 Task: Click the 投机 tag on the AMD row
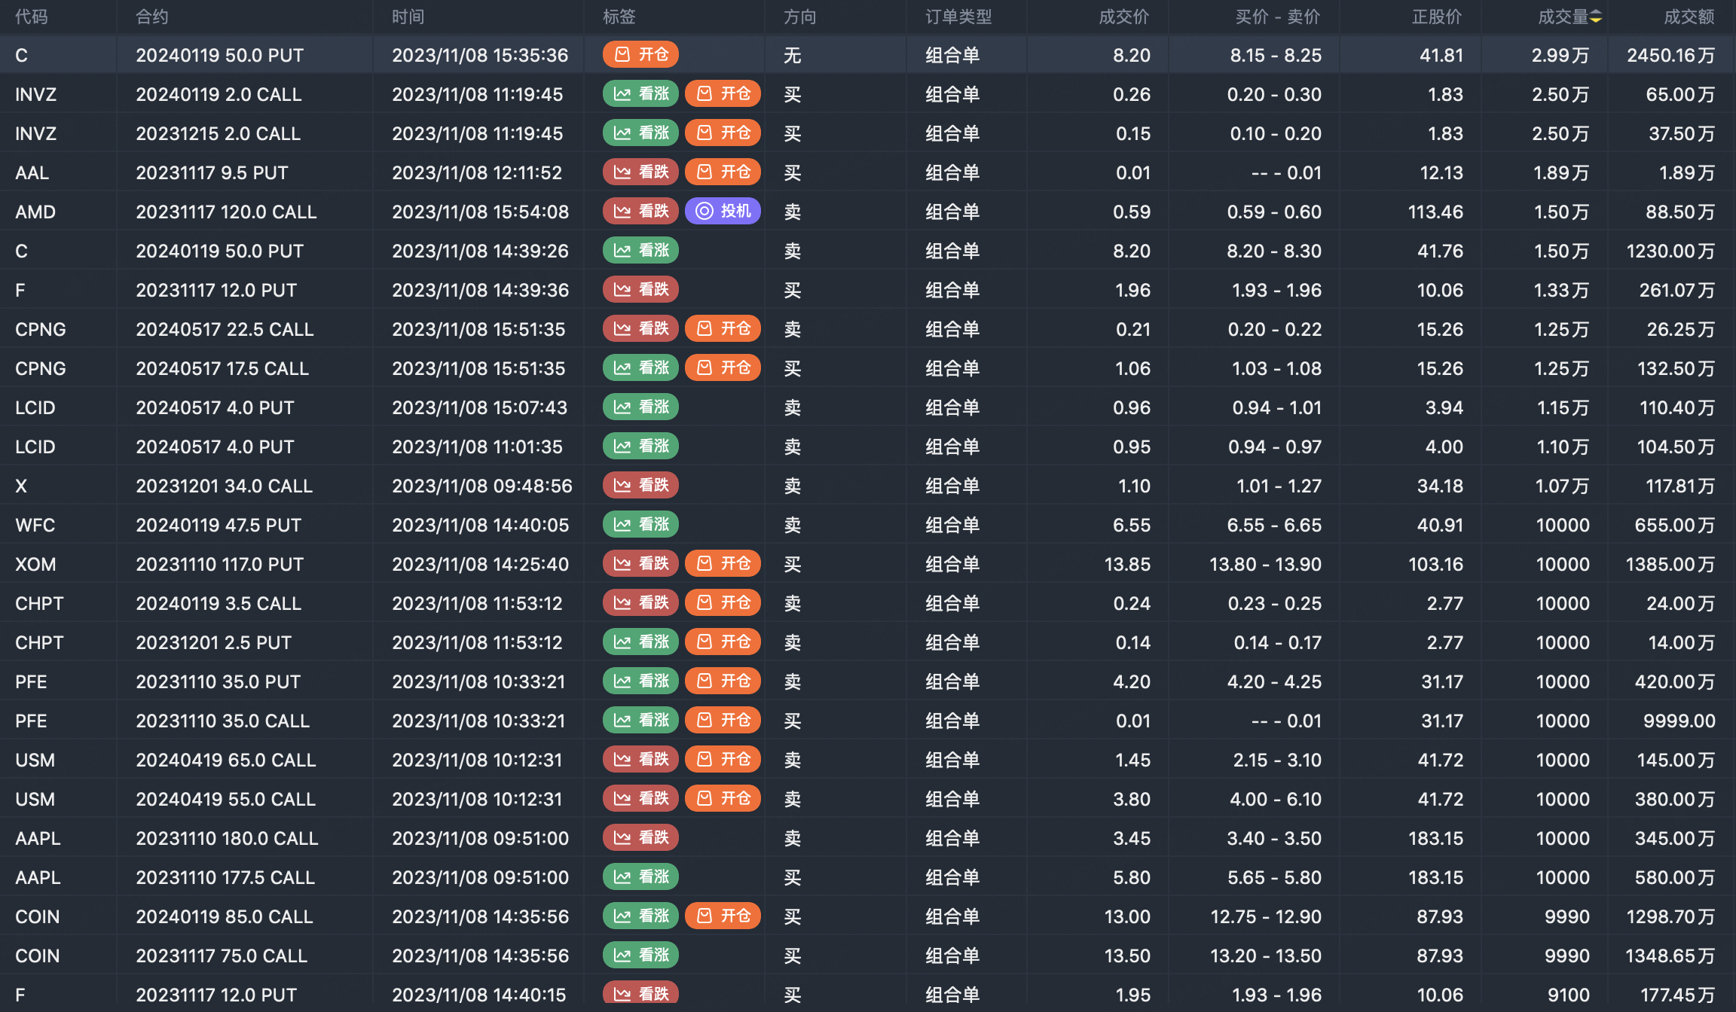tap(722, 211)
